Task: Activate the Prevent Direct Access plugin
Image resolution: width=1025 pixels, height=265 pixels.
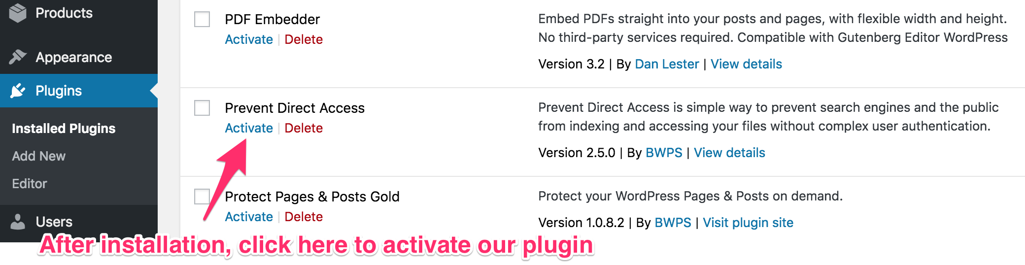Action: [249, 128]
